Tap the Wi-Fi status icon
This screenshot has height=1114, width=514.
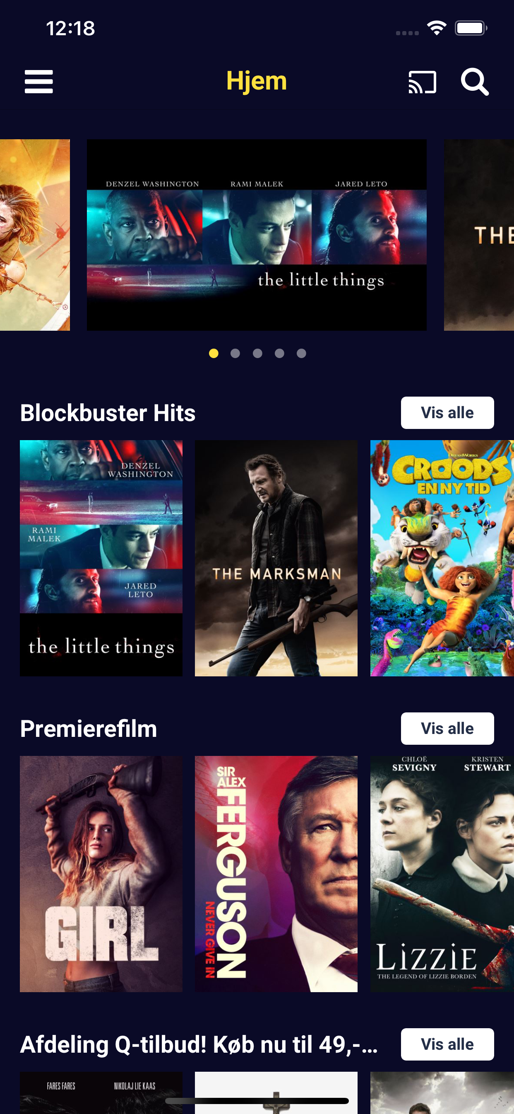click(436, 29)
